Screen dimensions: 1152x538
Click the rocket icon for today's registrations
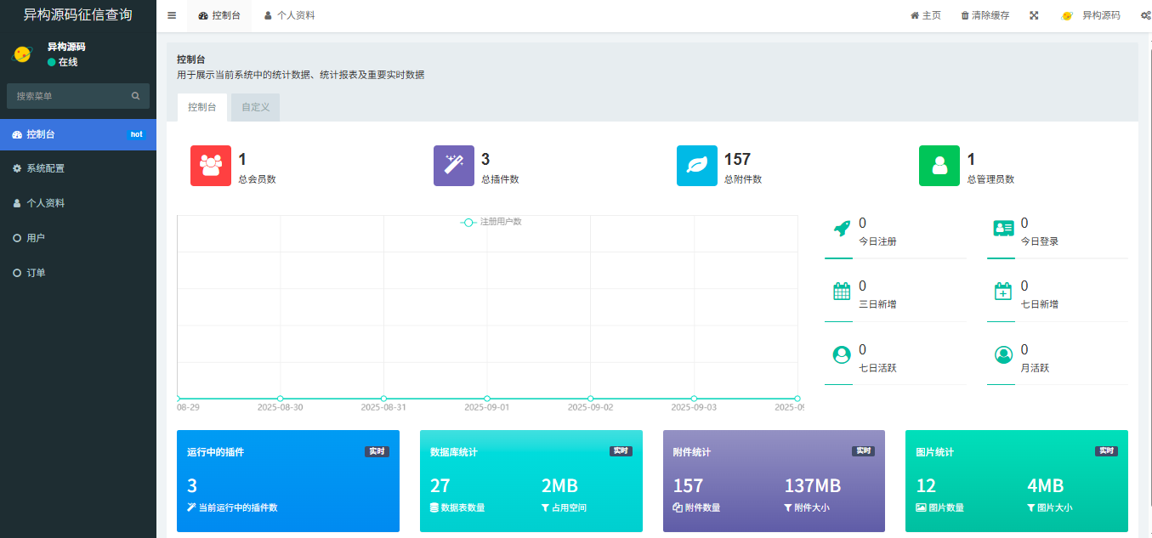coord(841,228)
